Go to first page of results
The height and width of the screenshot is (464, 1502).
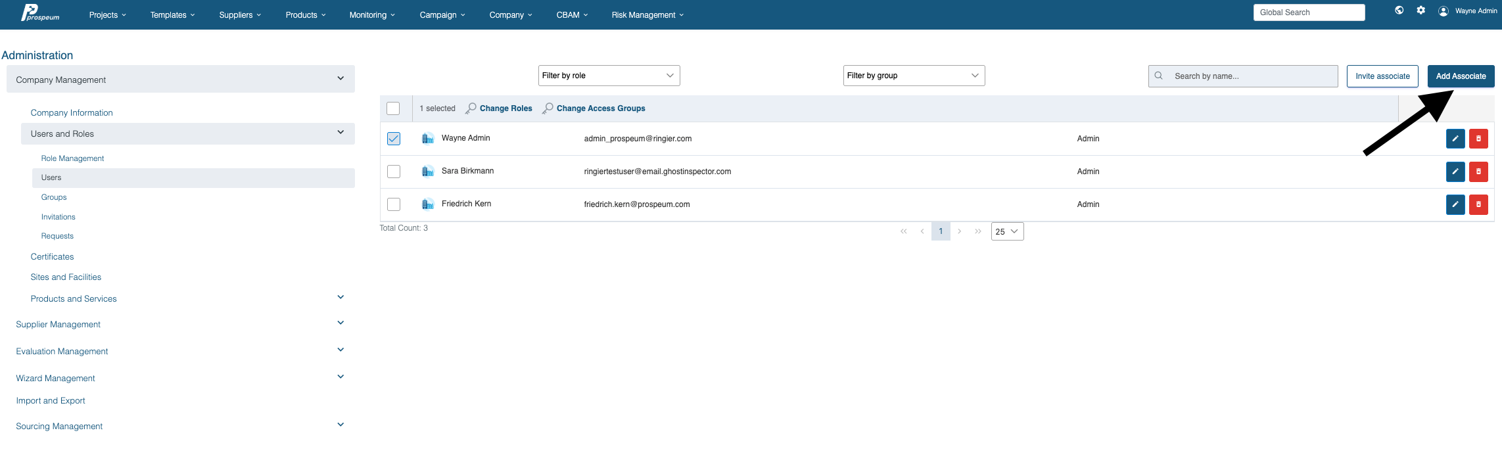coord(904,231)
